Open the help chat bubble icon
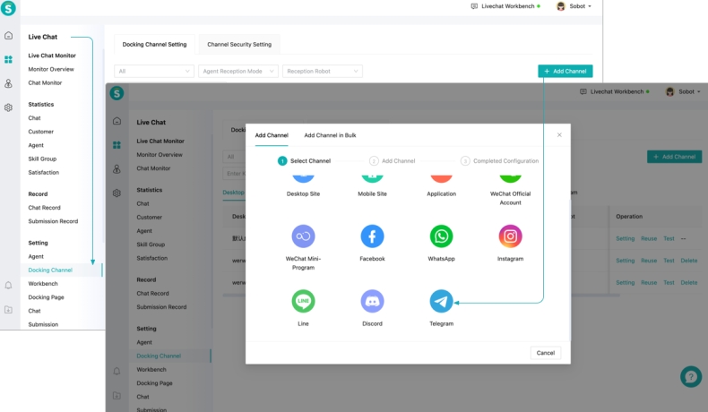The width and height of the screenshot is (708, 412). coord(690,376)
